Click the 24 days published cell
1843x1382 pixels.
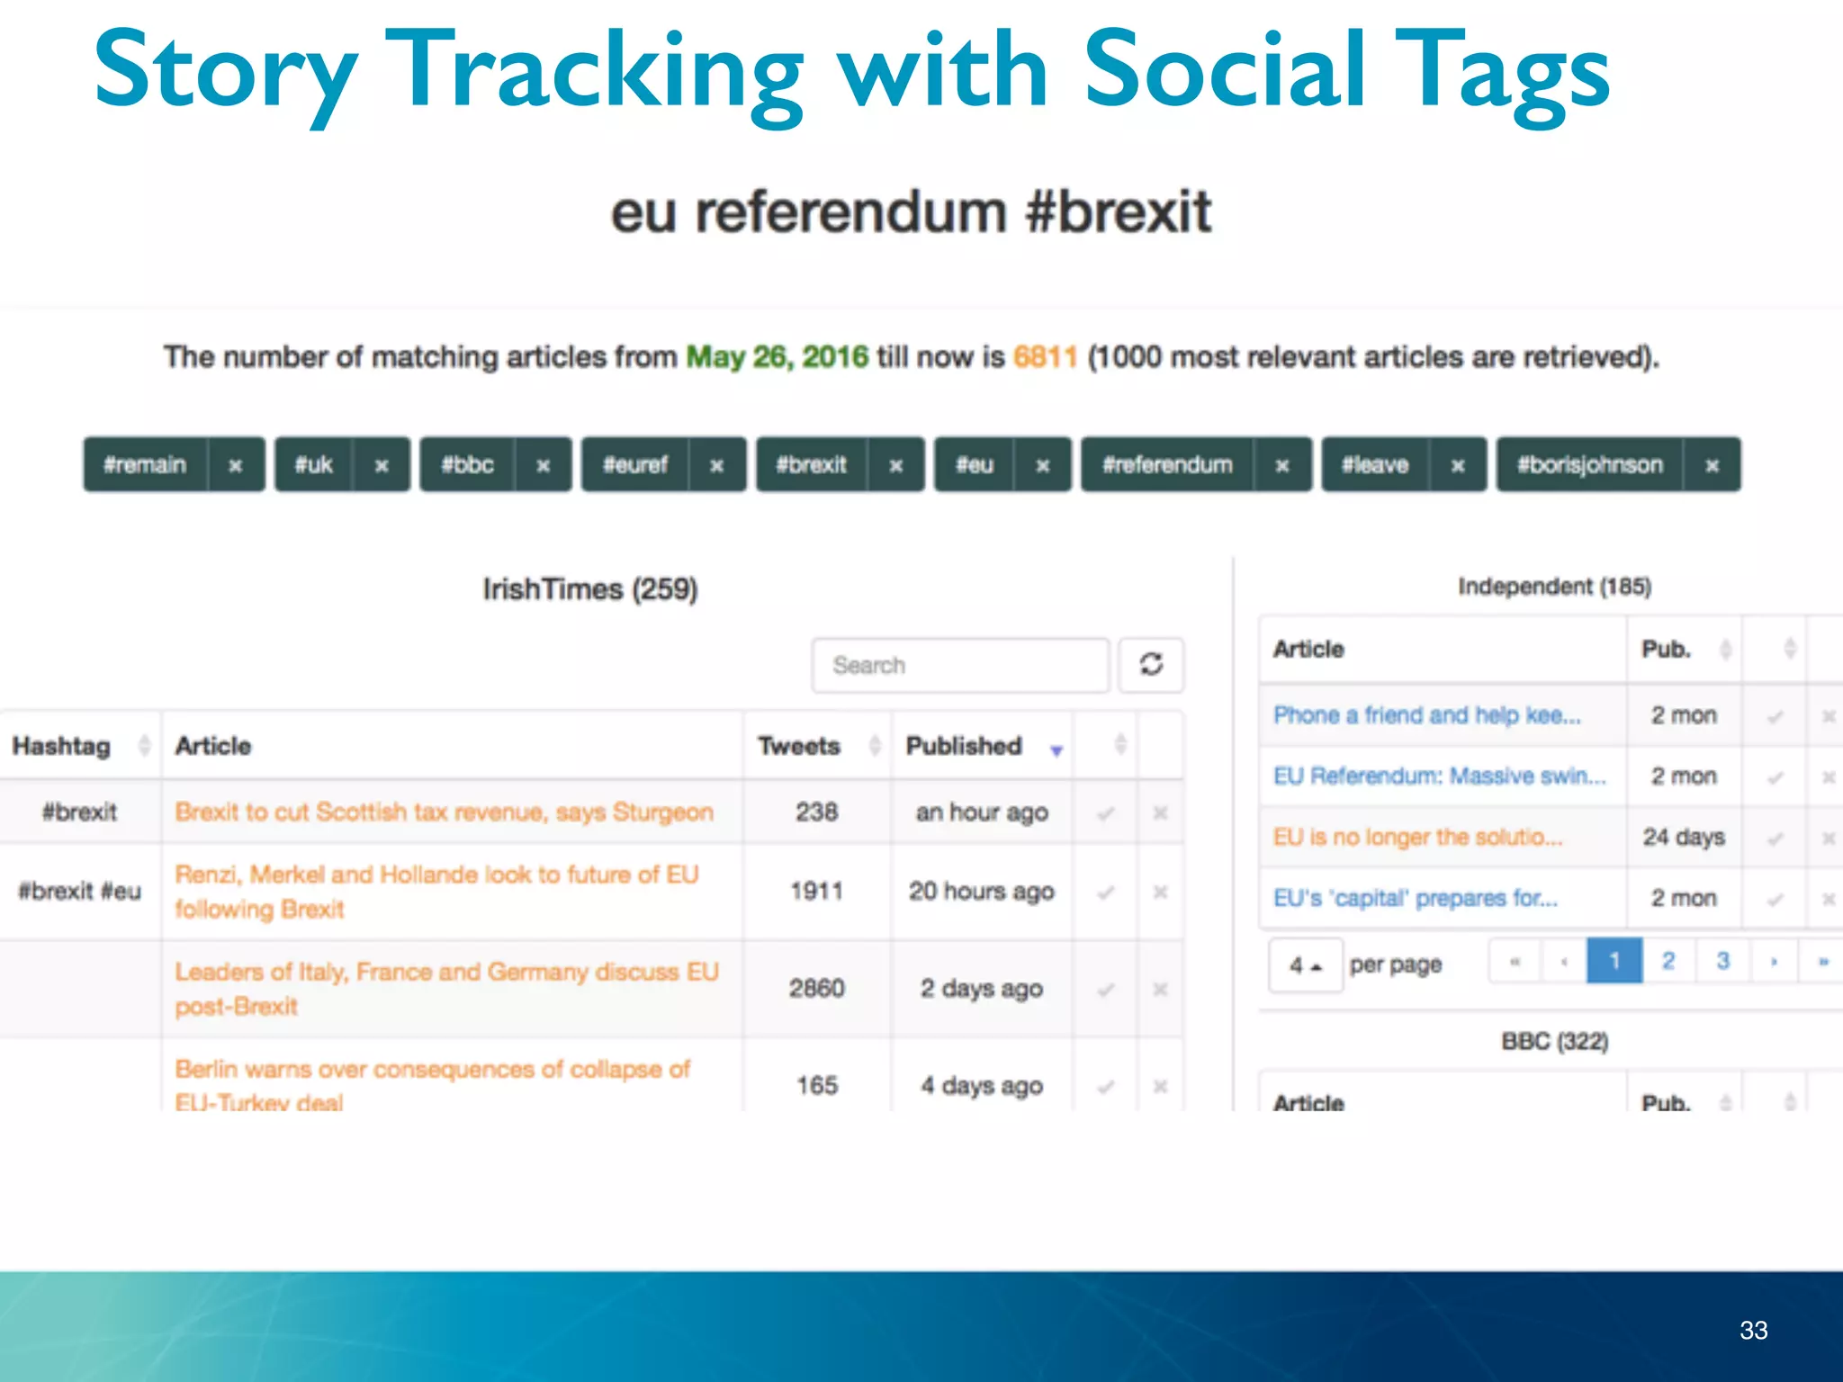click(x=1684, y=837)
